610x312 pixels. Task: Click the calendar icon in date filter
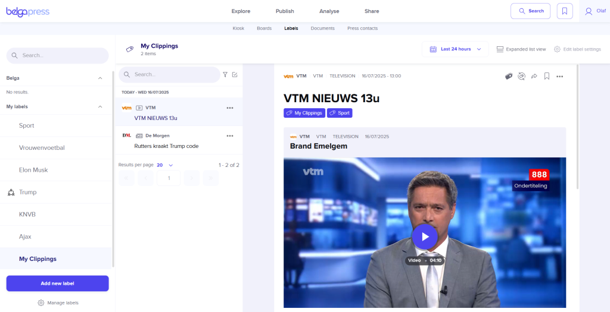click(433, 49)
